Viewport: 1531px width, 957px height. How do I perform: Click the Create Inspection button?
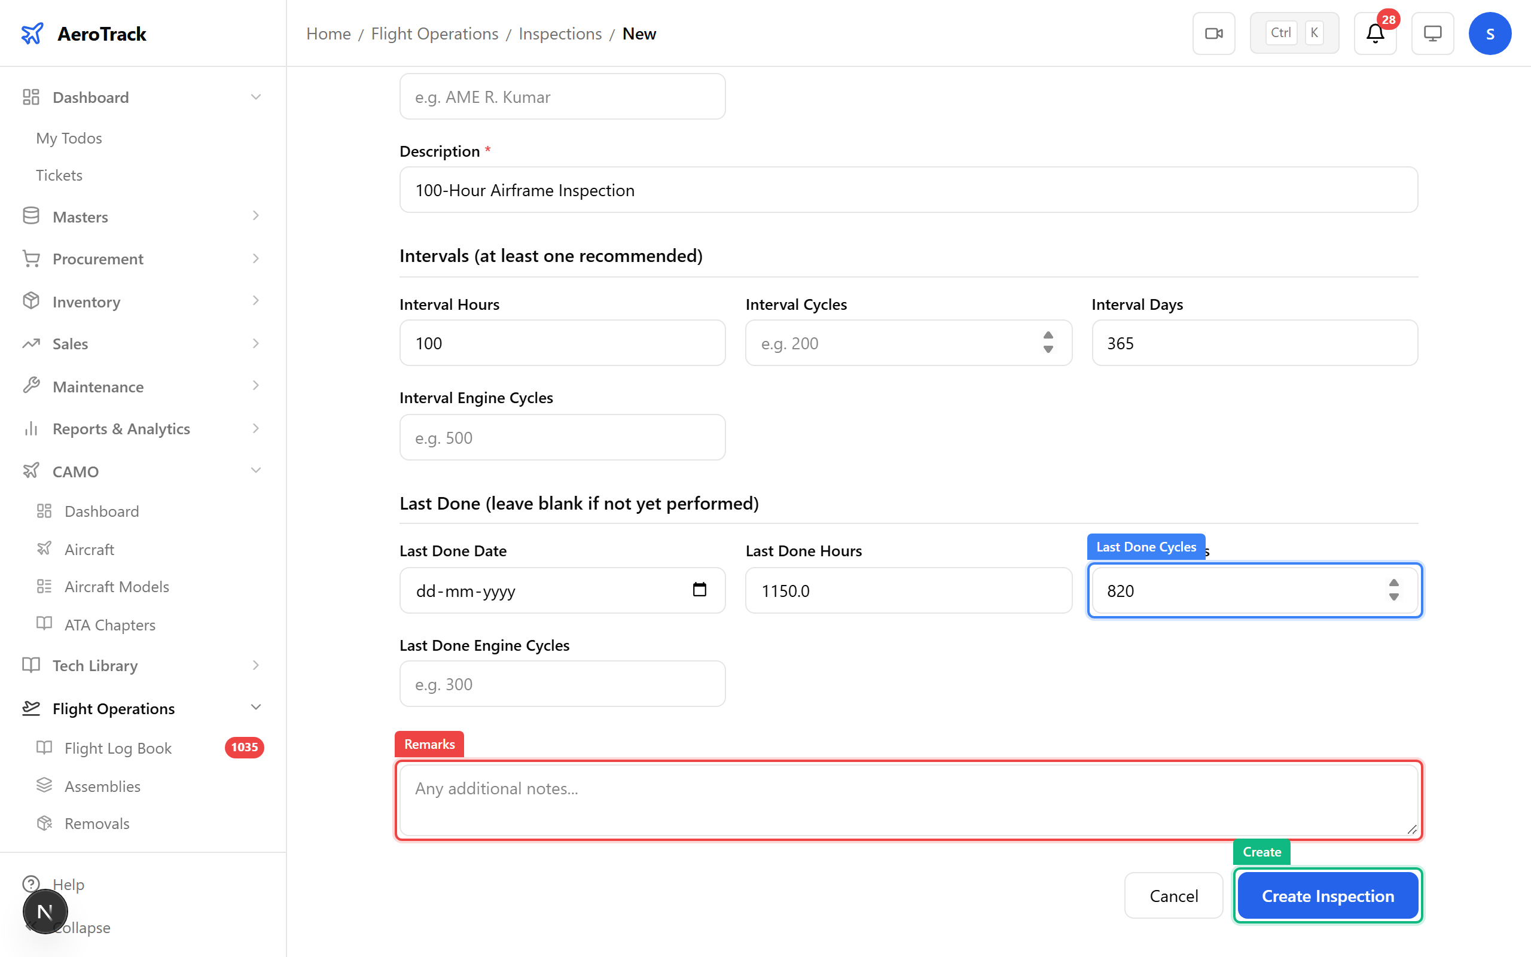(1327, 895)
